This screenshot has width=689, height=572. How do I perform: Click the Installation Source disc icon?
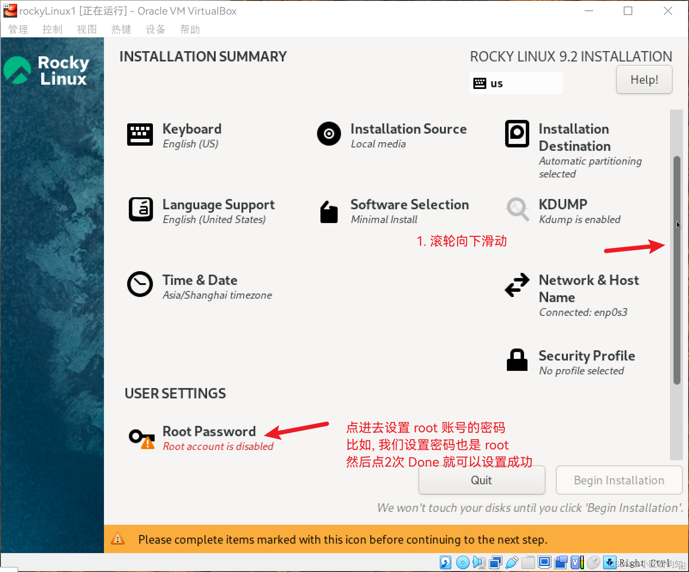(x=329, y=134)
